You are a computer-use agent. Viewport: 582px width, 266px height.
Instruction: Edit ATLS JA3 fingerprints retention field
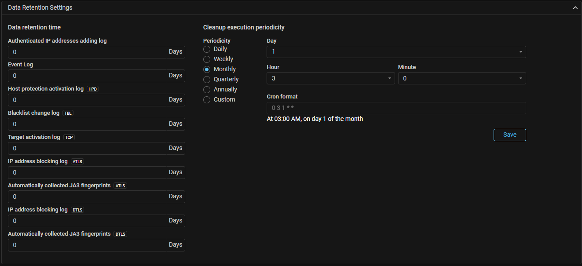[x=88, y=197]
